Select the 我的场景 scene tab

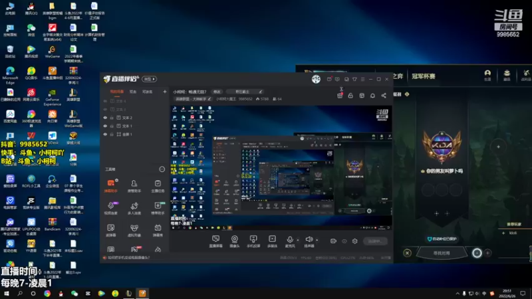(x=117, y=92)
